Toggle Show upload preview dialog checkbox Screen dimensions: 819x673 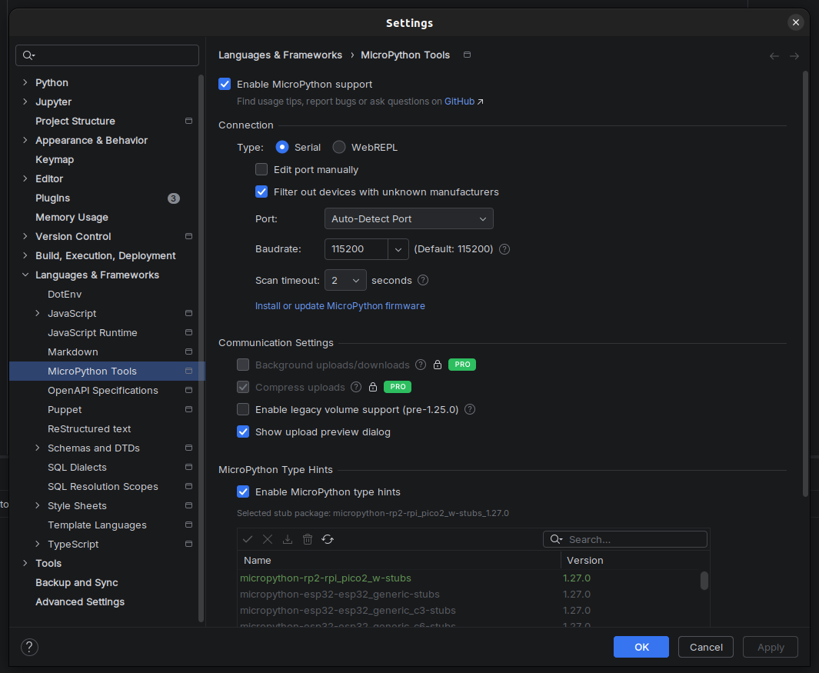click(243, 431)
